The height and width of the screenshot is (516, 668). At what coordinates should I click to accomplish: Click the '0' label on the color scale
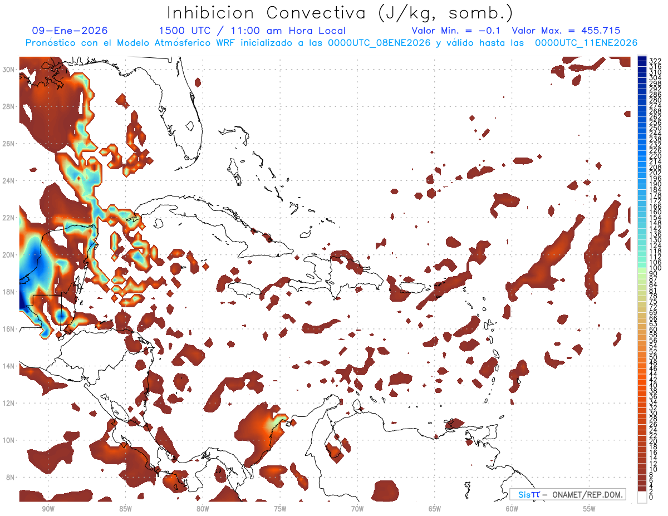point(652,497)
